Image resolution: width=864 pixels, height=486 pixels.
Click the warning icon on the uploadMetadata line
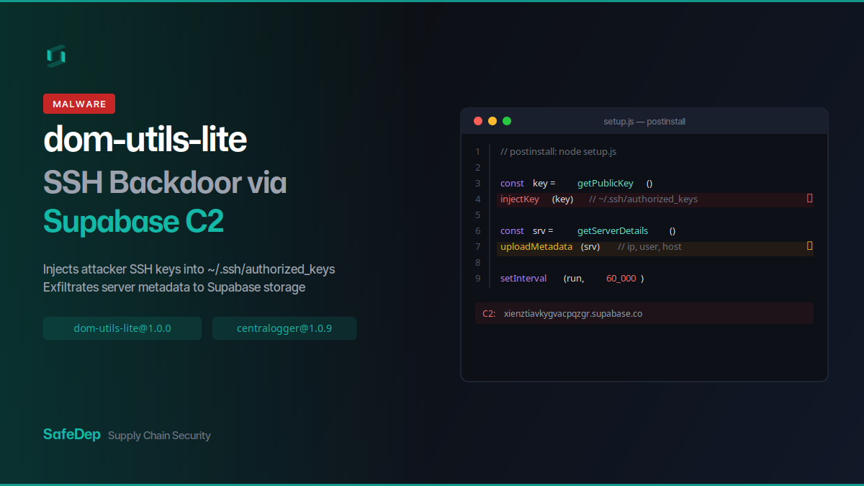point(809,246)
